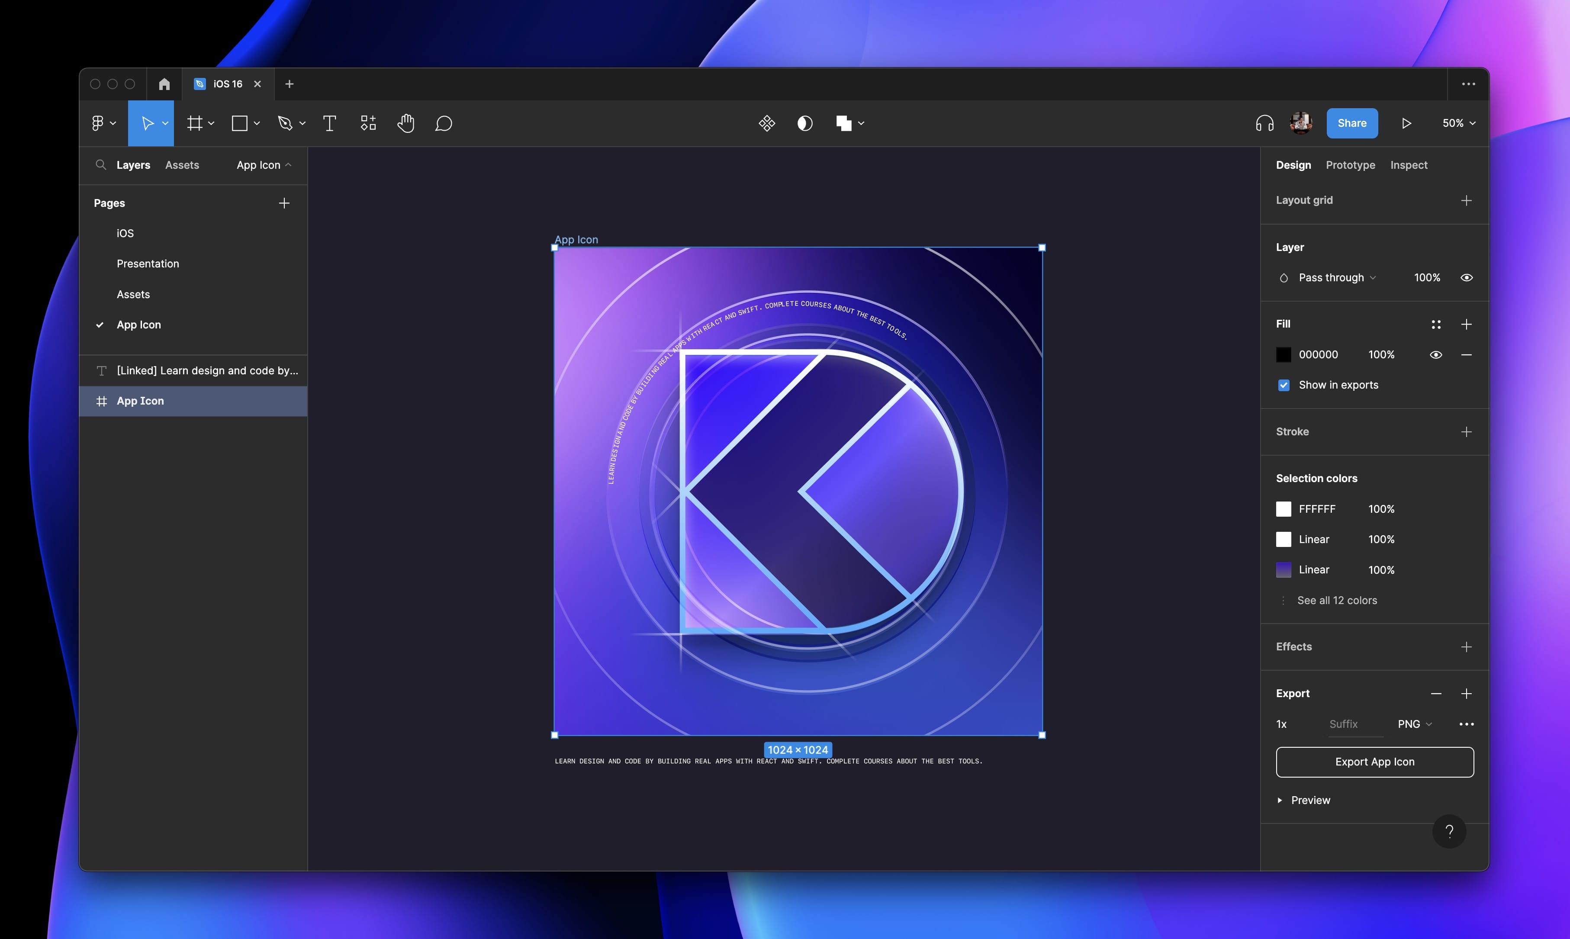This screenshot has width=1570, height=939.
Task: Expand the Preview disclosure triangle
Action: click(1280, 801)
